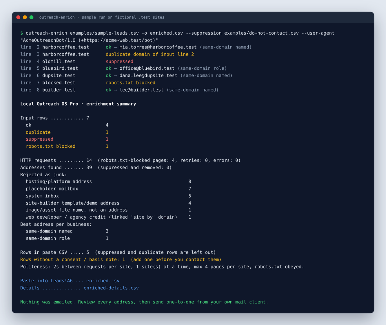Select 'dana.lee@dupsite.test' address
The height and width of the screenshot is (325, 386).
(x=148, y=75)
